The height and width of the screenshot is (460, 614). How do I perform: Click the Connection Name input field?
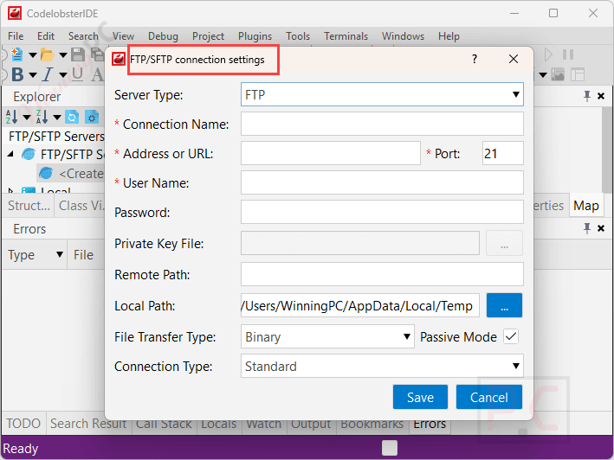click(382, 124)
